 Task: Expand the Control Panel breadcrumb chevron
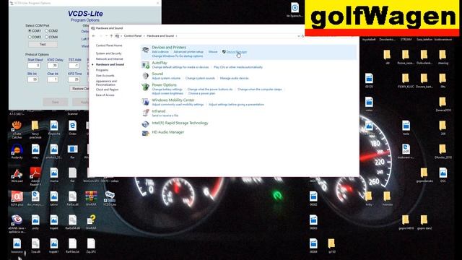[144, 36]
